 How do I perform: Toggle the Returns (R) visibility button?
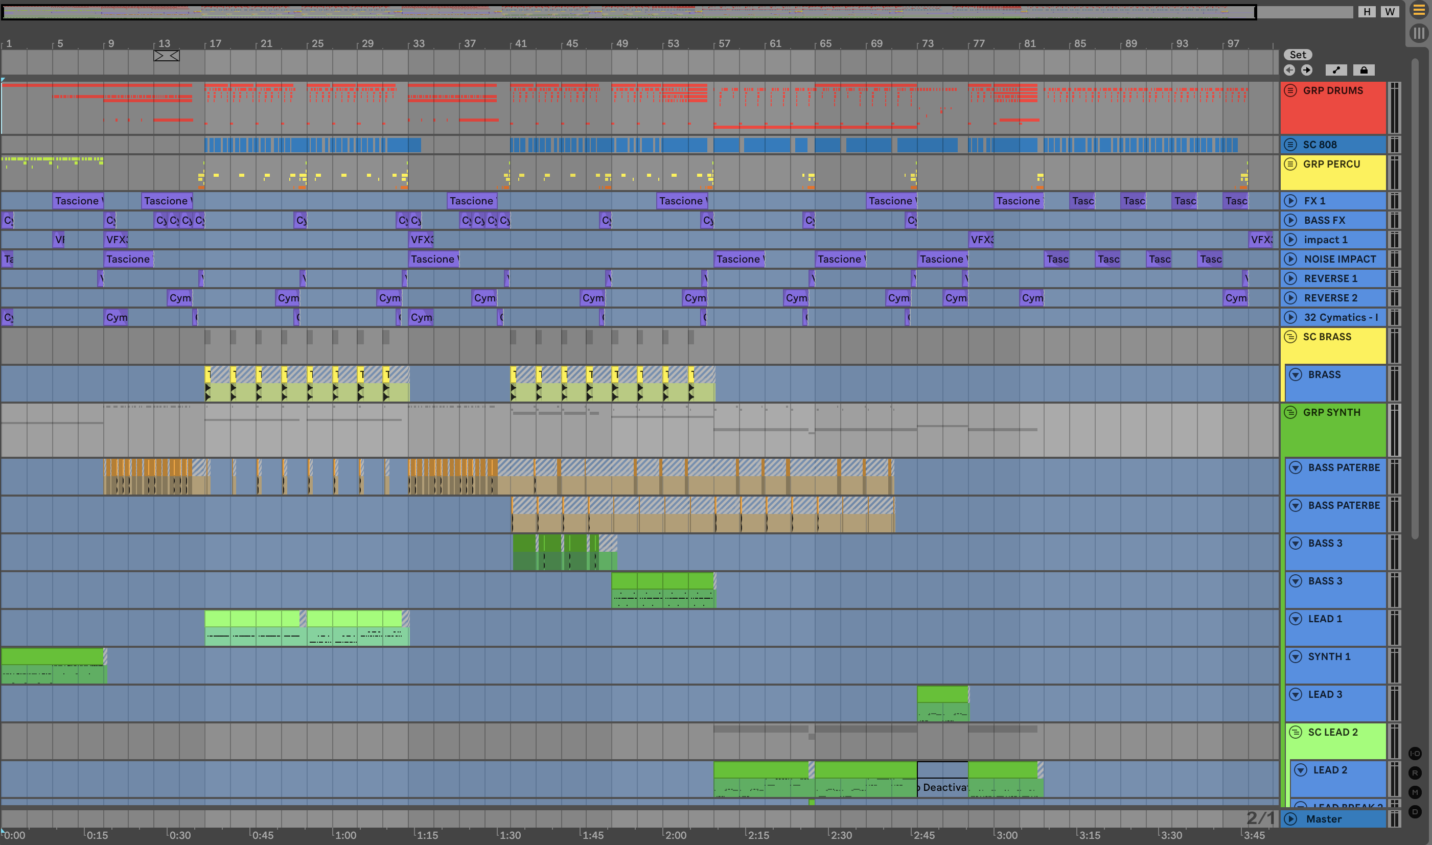pyautogui.click(x=1415, y=773)
